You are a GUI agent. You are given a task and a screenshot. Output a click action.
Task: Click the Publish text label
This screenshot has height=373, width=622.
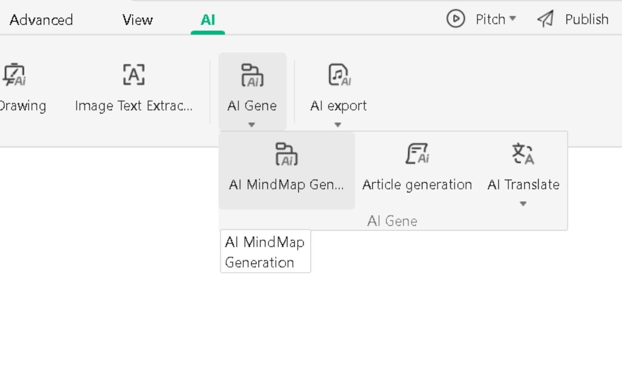tap(587, 19)
